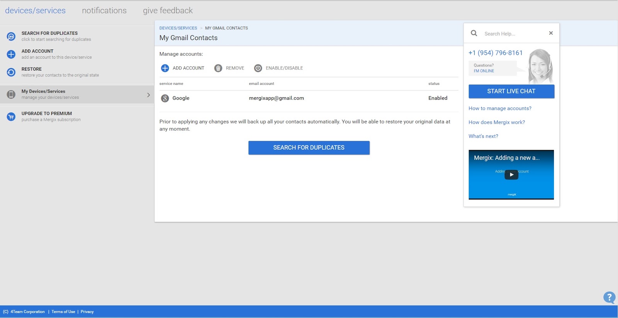Click the Add Account plus icon in sidebar

[11, 54]
